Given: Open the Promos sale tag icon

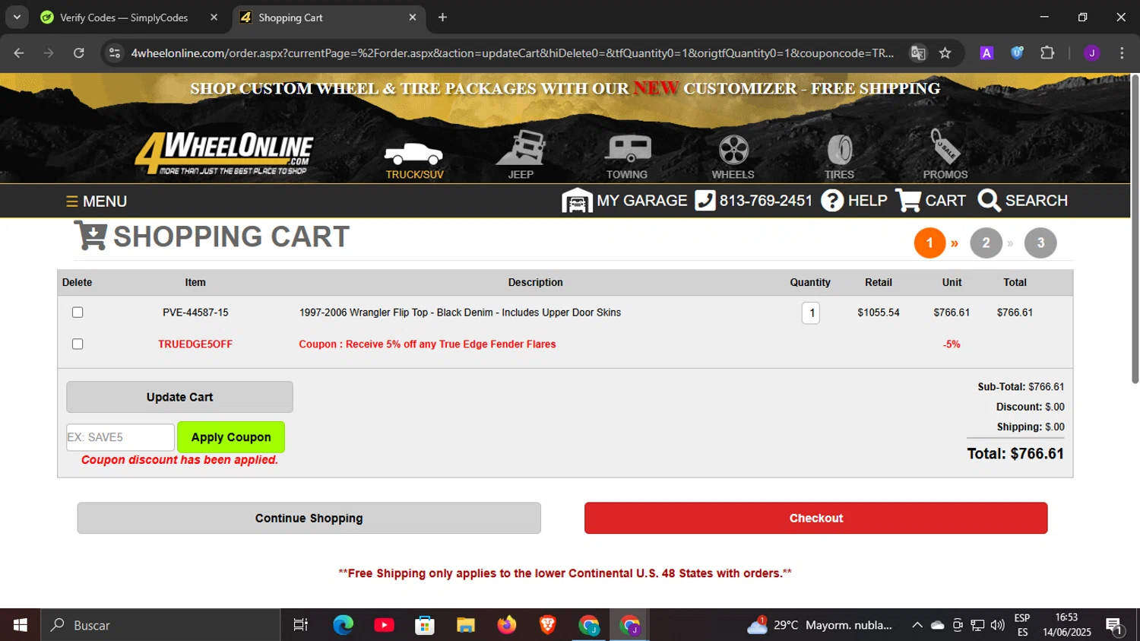Looking at the screenshot, I should (945, 155).
